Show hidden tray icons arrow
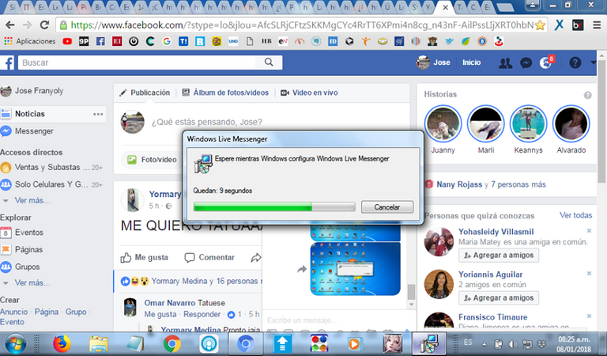Image resolution: width=607 pixels, height=356 pixels. click(x=484, y=344)
